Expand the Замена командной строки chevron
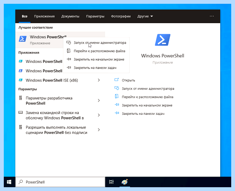 pyautogui.click(x=99, y=115)
